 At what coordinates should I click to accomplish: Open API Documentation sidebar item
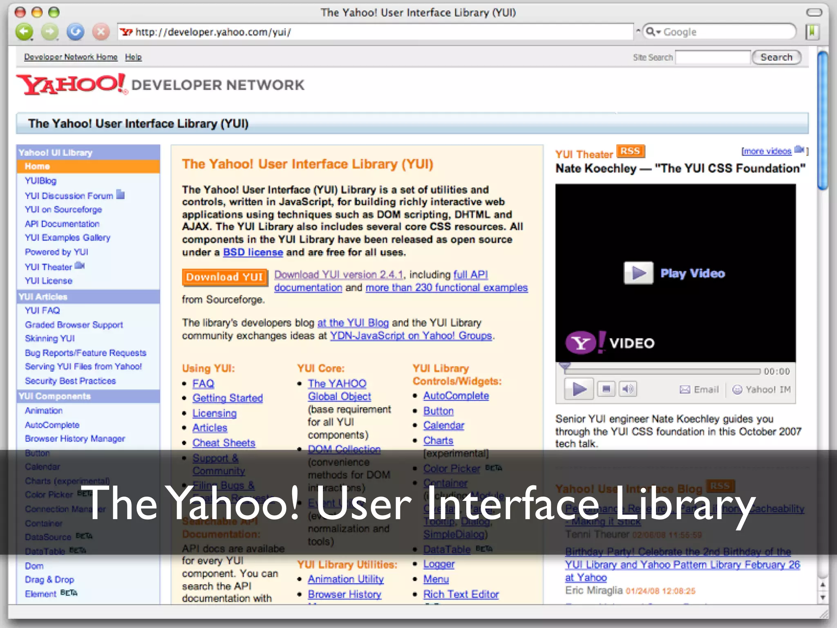click(x=62, y=224)
